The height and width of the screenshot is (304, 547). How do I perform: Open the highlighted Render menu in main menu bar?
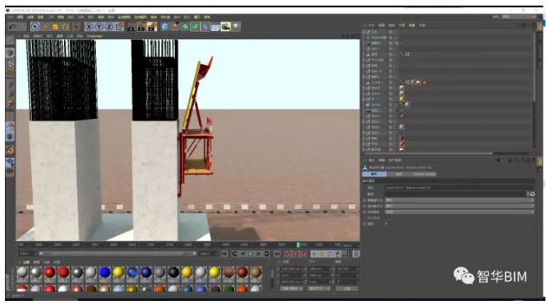101,17
